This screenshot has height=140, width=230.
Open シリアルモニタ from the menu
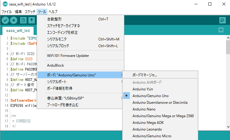click(80, 39)
